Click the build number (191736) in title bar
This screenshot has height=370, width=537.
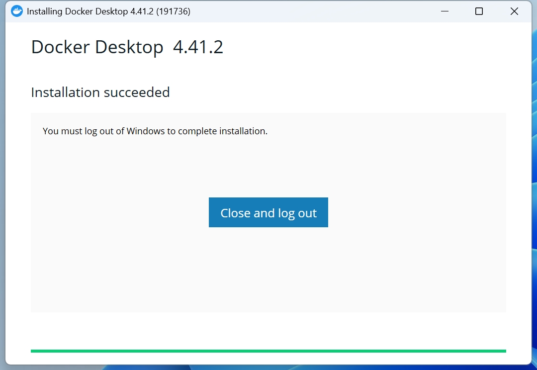pos(173,11)
